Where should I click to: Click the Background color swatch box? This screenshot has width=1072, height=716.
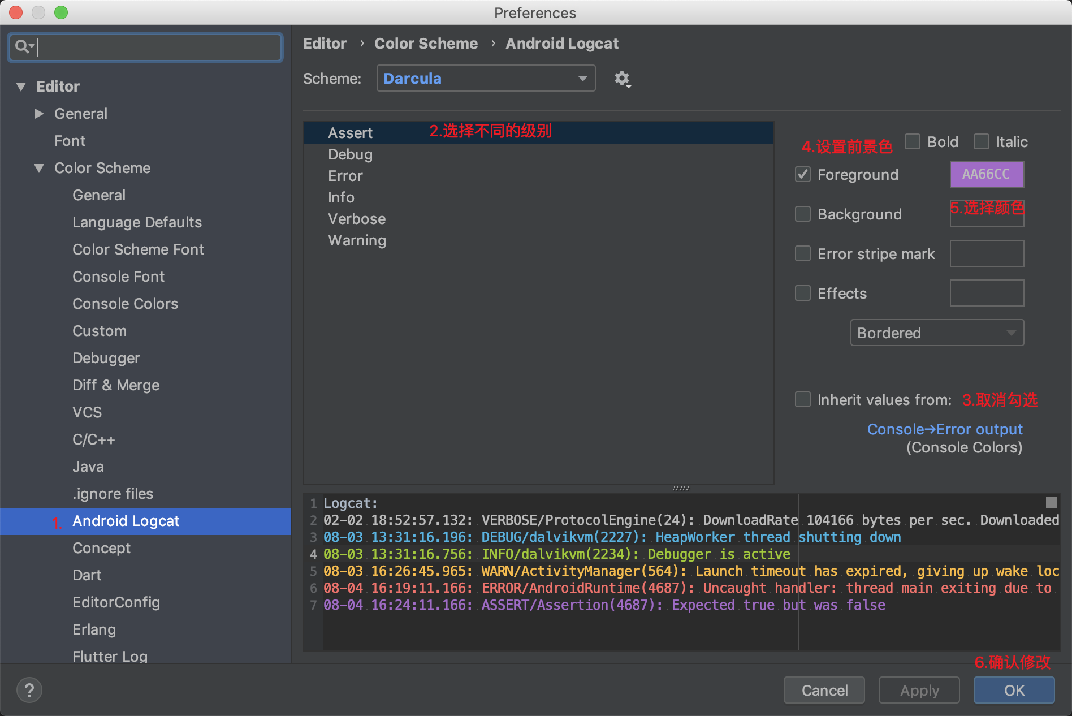(987, 214)
